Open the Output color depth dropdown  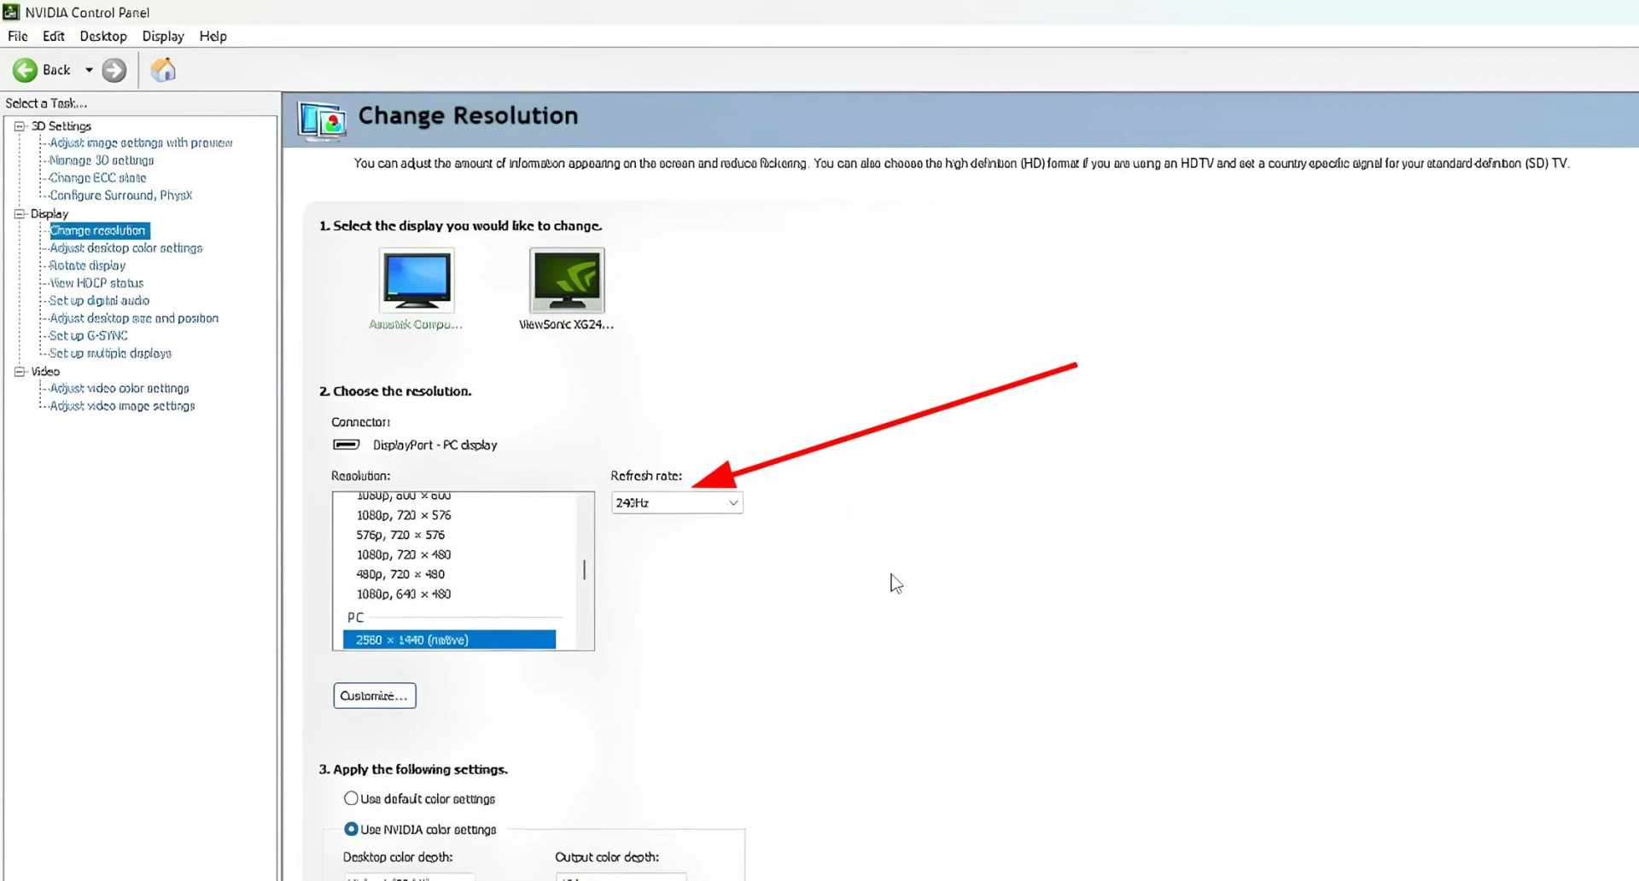pos(621,877)
